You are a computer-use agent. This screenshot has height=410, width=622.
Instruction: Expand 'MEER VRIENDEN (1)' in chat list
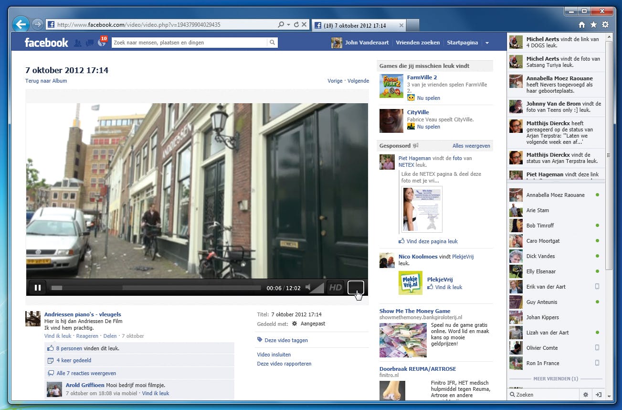tap(556, 379)
